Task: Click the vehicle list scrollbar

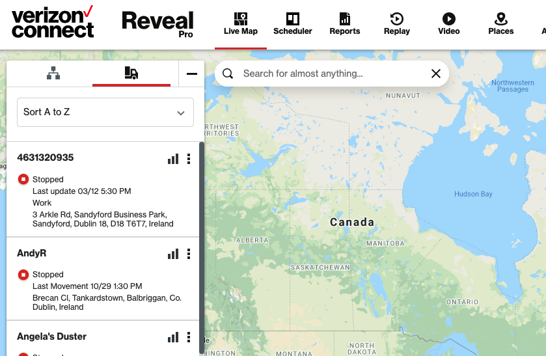Action: 202,248
